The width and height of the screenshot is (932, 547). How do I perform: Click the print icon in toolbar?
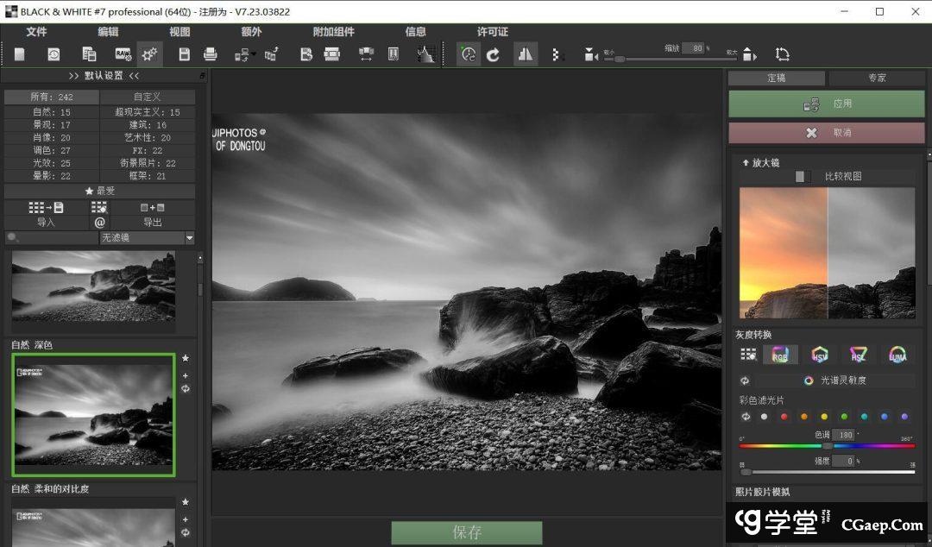pos(210,54)
